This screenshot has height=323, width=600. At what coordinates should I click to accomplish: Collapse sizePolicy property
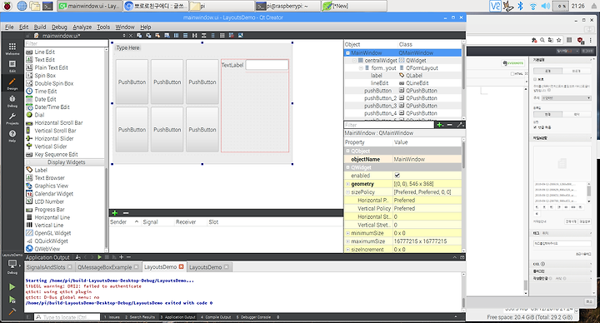(347, 192)
